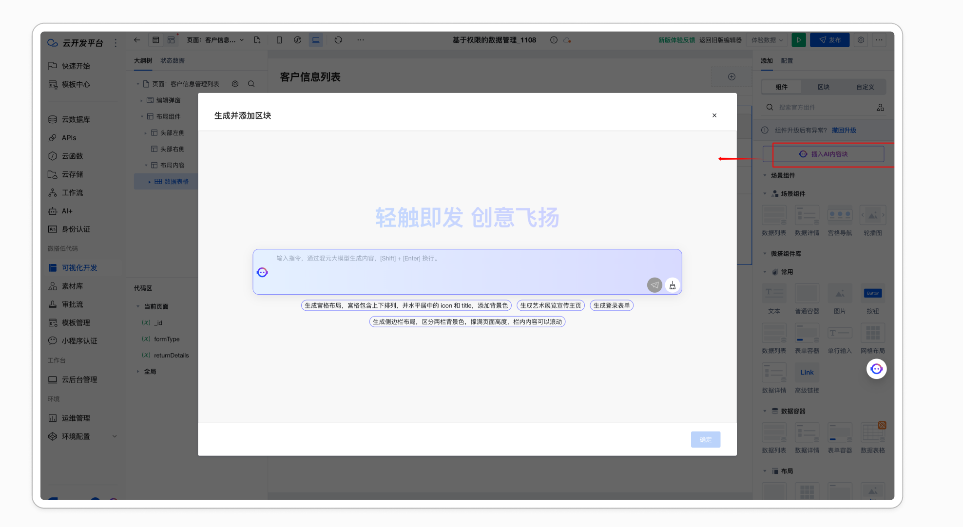Click the 撤回升级 link
Screen dimensions: 963x527
[844, 130]
